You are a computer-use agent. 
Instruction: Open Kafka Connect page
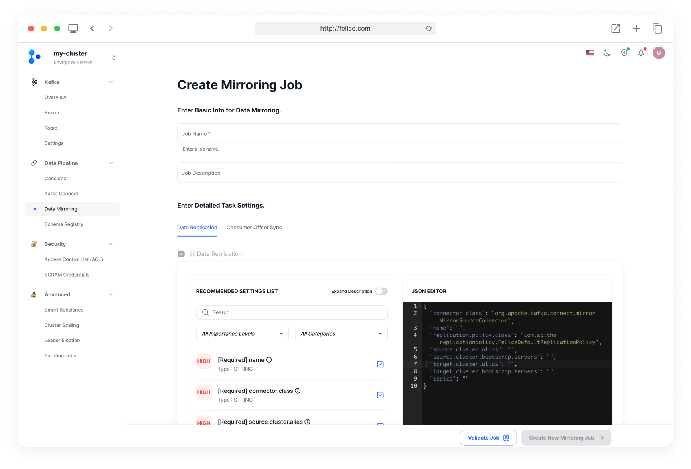pos(61,194)
